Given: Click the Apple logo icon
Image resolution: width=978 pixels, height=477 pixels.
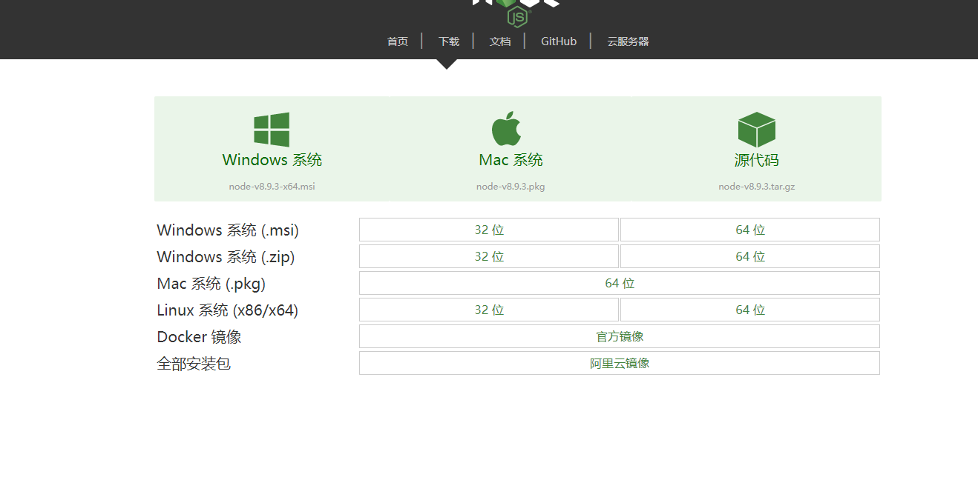Looking at the screenshot, I should coord(507,129).
